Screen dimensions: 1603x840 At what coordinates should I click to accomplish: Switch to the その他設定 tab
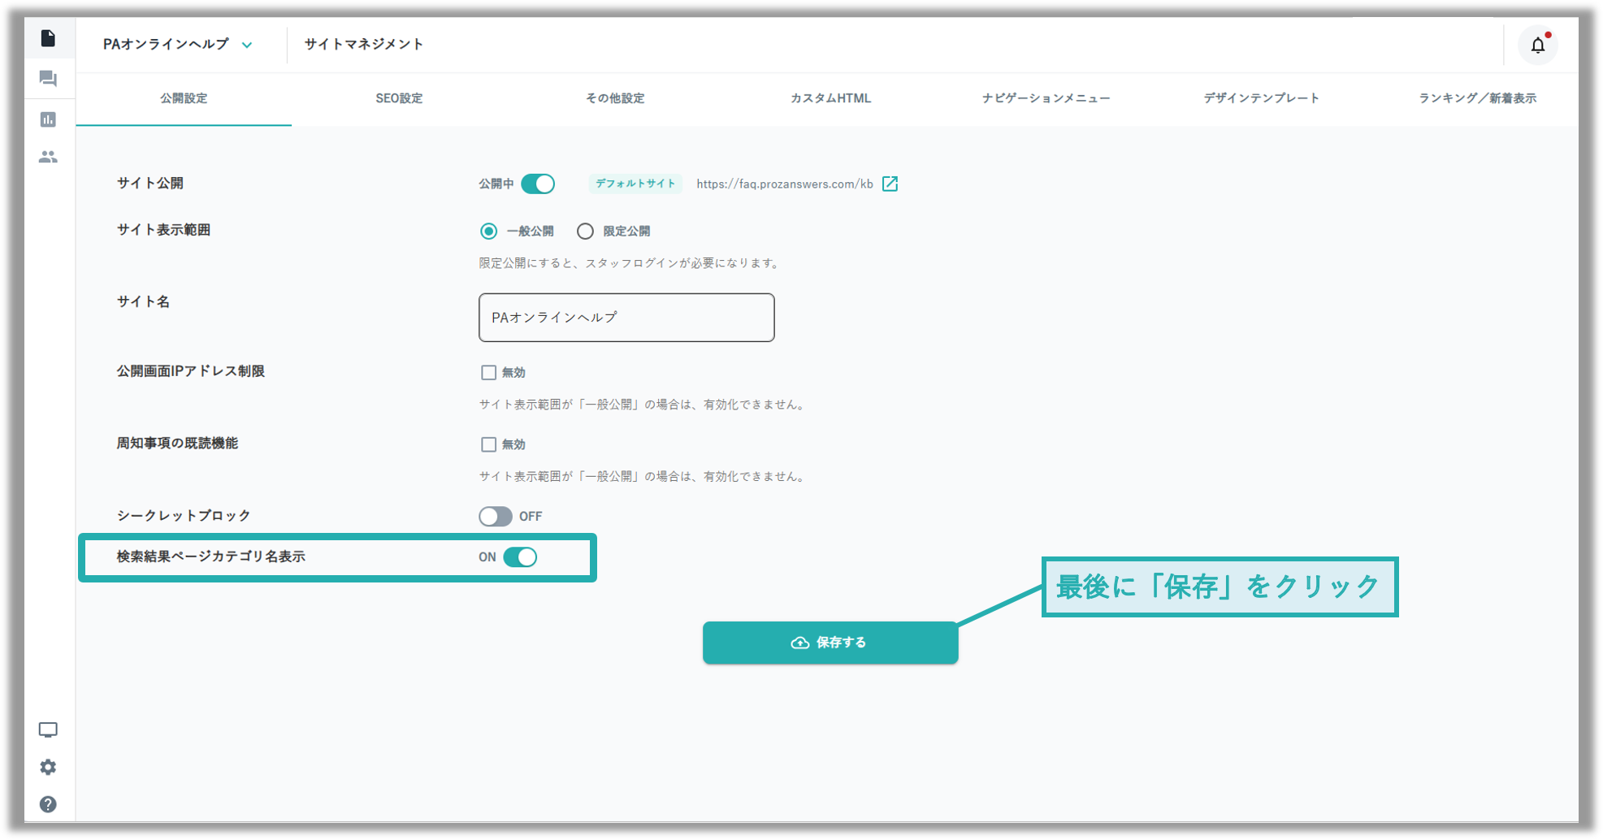615,98
